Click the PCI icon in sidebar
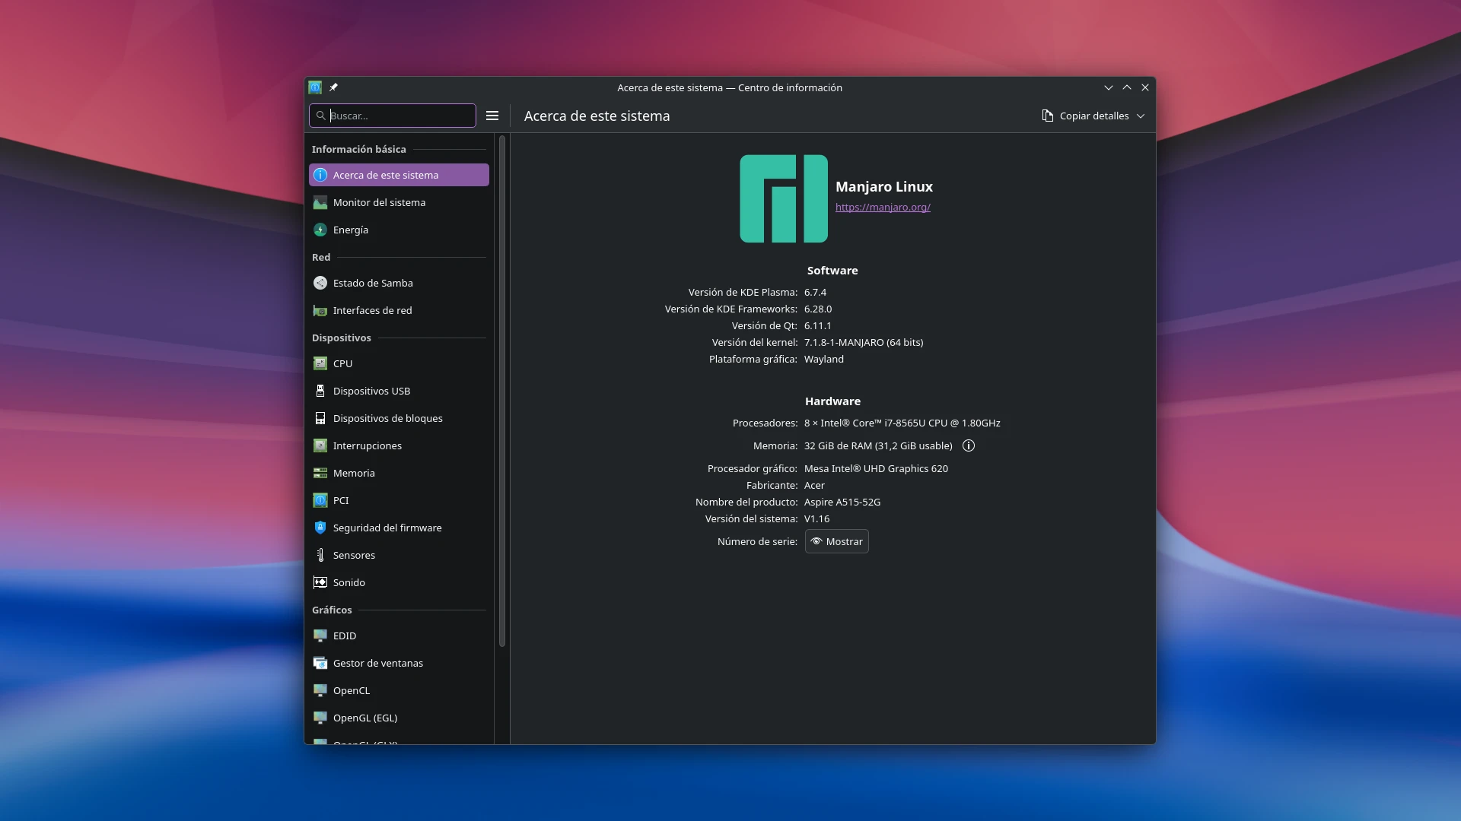This screenshot has width=1461, height=821. (x=320, y=500)
